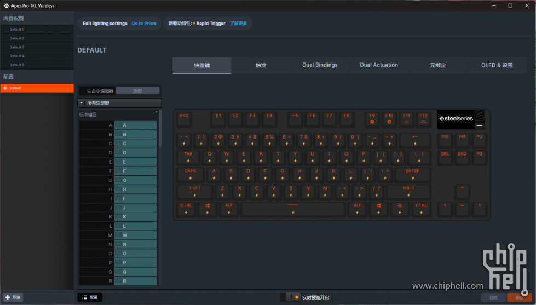Toggle the live preview switch at bottom
This screenshot has width=536, height=305.
click(290, 297)
